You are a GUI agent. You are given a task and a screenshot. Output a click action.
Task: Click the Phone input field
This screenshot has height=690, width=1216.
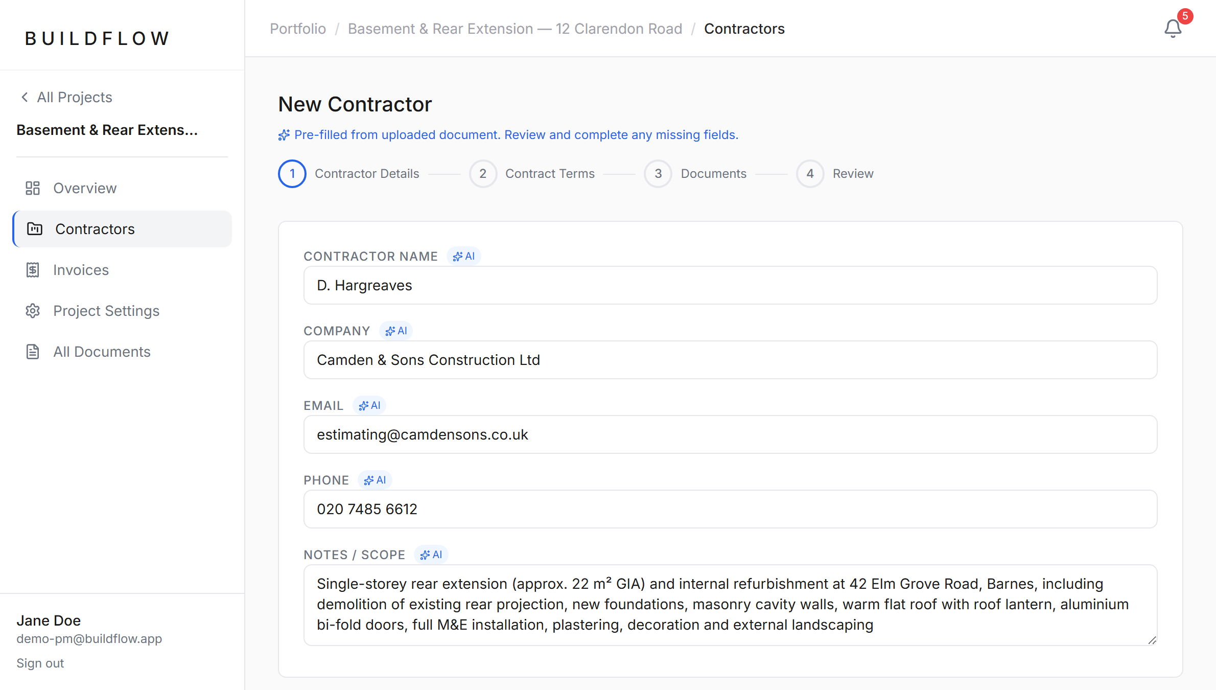coord(730,509)
